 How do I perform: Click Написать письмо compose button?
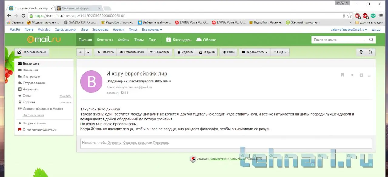[32, 52]
